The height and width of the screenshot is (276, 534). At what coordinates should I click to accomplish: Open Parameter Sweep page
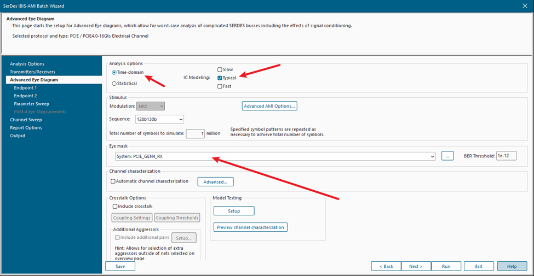click(x=31, y=103)
